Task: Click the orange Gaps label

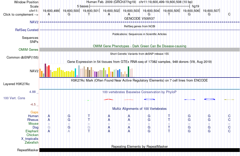Action: point(34,112)
